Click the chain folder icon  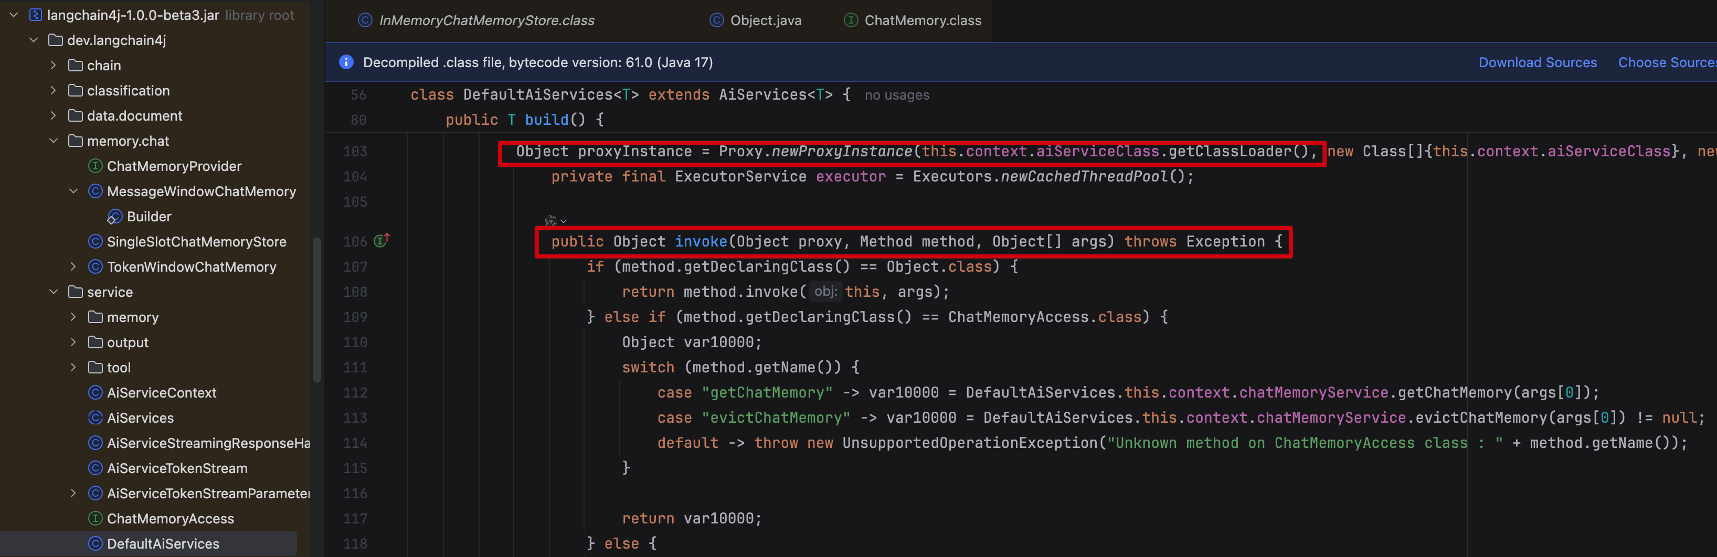coord(76,65)
